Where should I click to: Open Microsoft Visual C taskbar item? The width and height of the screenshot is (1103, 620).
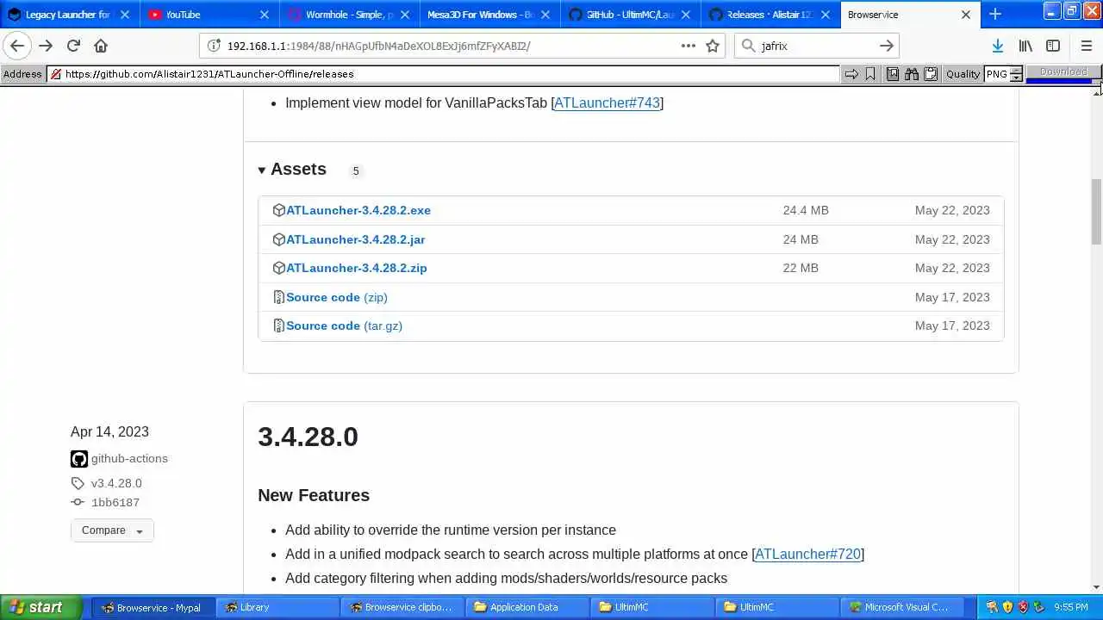901,607
